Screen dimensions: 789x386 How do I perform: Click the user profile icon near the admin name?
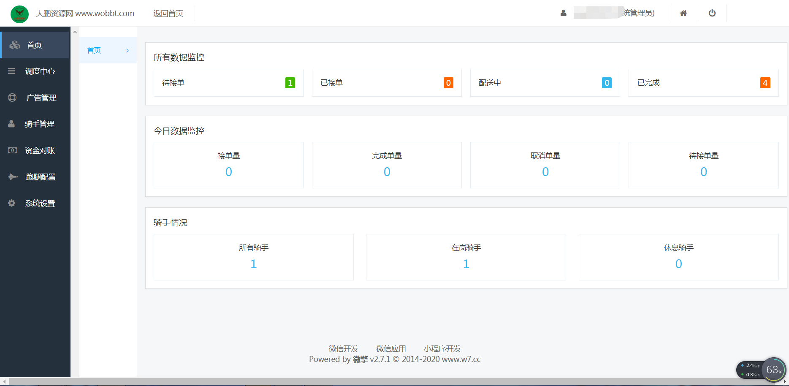click(564, 13)
